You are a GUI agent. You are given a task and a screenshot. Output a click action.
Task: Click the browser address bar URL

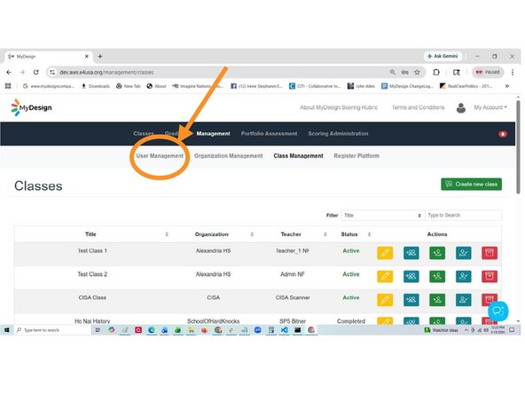click(x=106, y=73)
